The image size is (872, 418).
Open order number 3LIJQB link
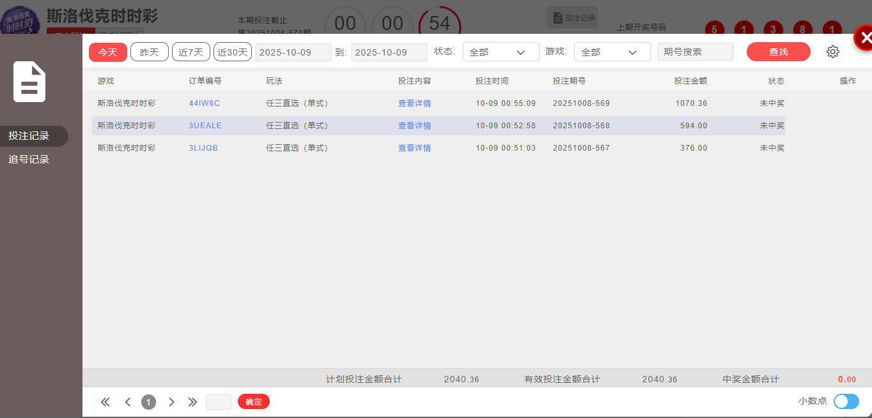[x=203, y=148]
